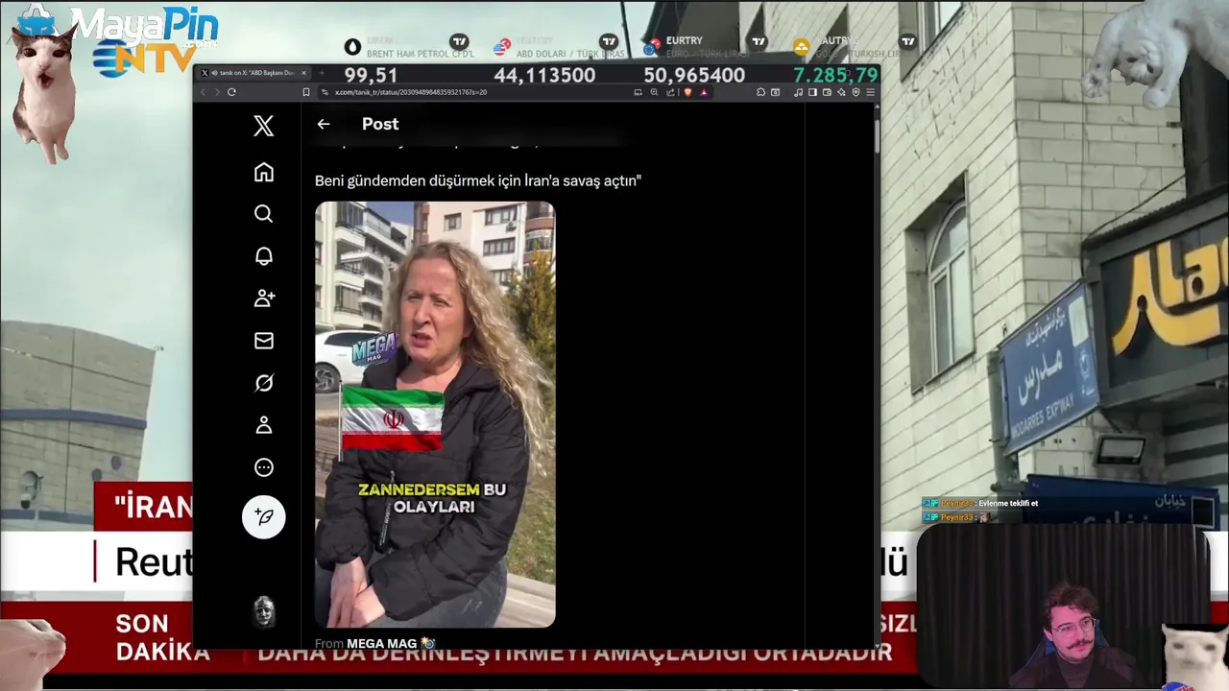Open the Leo AI sparkle icon

pos(841,92)
